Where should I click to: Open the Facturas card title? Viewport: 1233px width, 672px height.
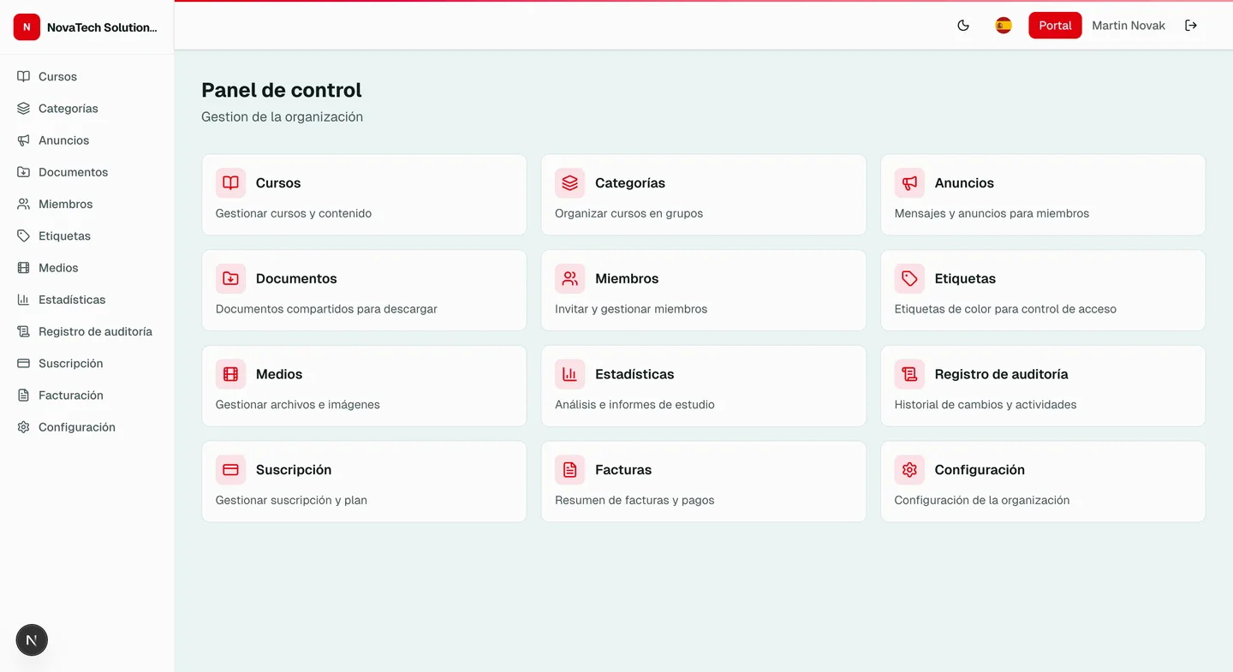(622, 470)
